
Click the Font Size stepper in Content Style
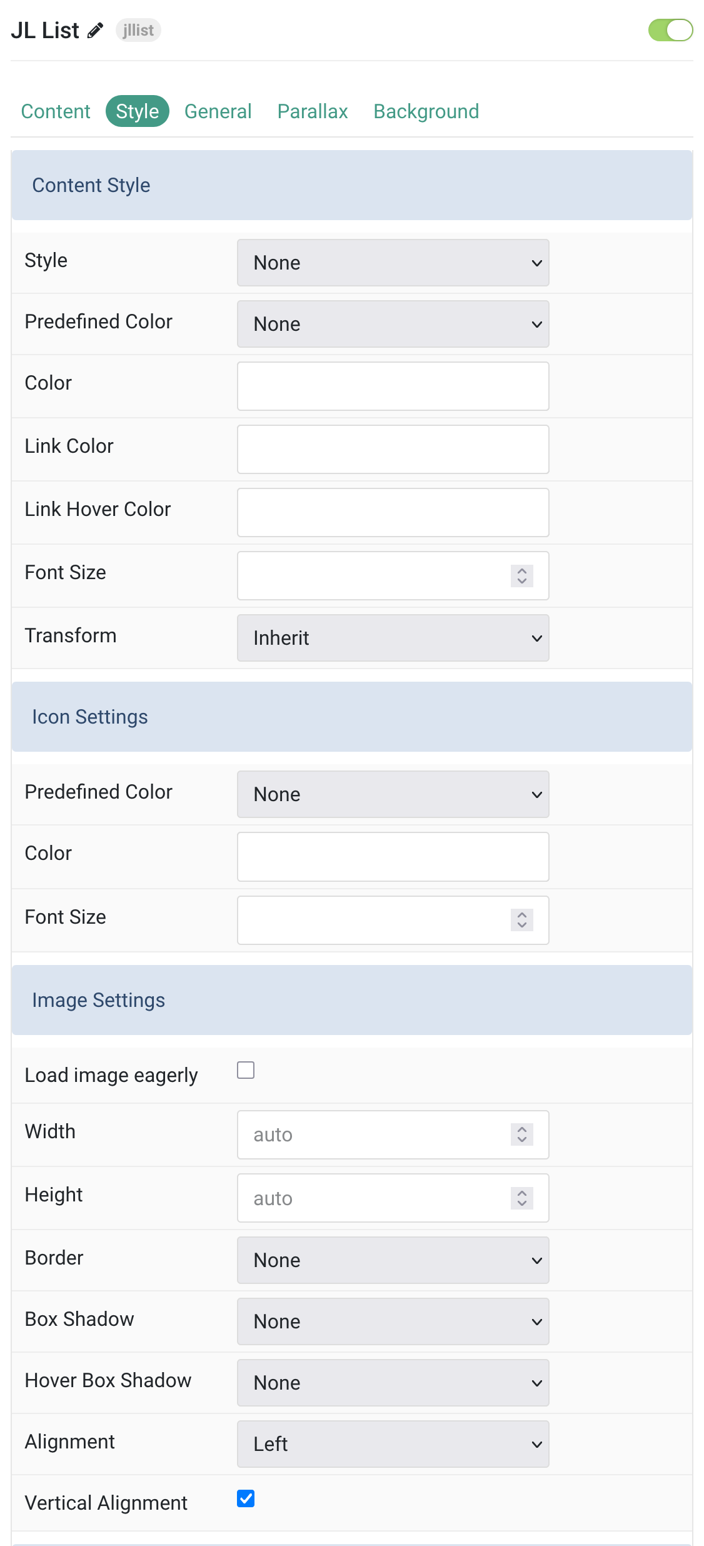point(522,575)
